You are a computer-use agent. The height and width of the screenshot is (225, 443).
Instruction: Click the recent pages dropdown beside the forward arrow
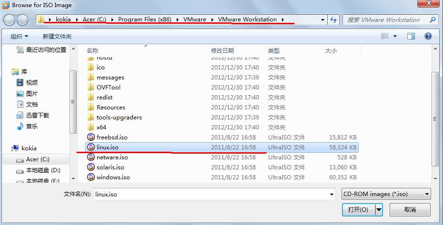tap(32, 20)
